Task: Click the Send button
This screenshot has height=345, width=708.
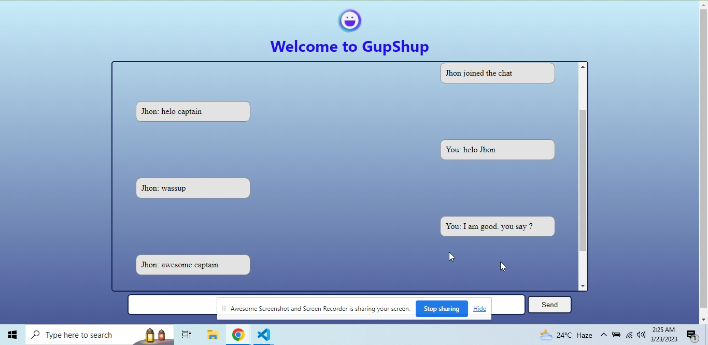Action: click(x=549, y=305)
